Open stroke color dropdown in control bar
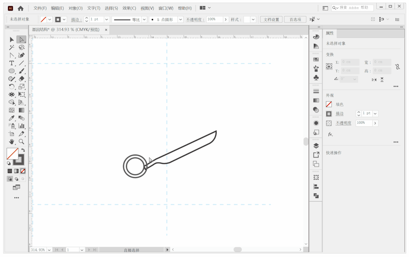The width and height of the screenshot is (409, 257). [64, 20]
